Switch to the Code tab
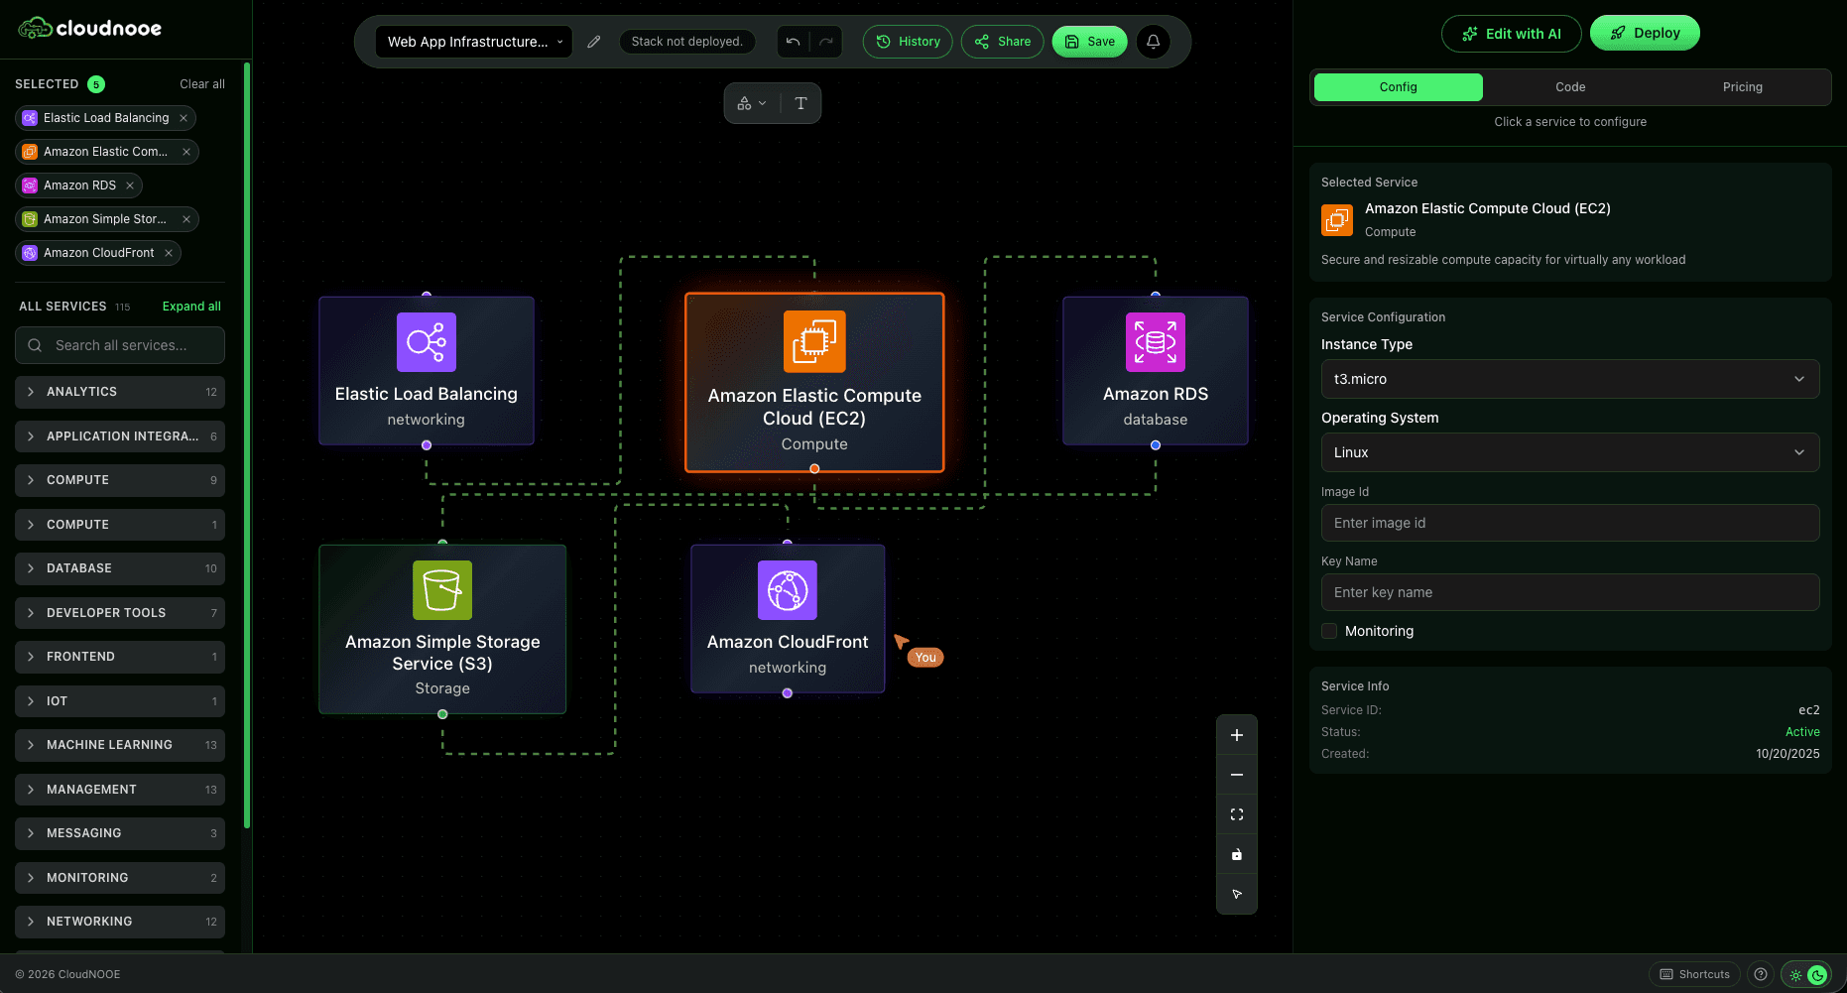Viewport: 1847px width, 993px height. [x=1570, y=87]
